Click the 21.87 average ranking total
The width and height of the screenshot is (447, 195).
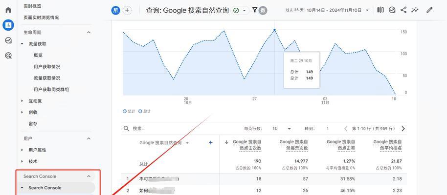(396, 161)
